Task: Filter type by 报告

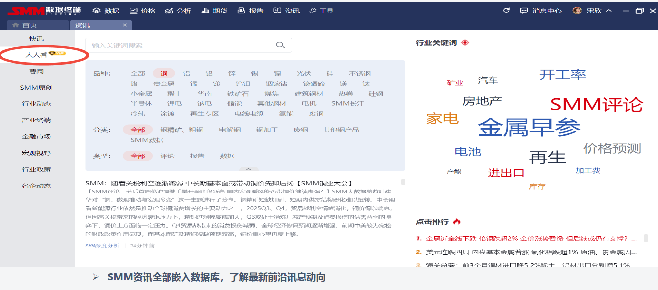Action: (197, 156)
